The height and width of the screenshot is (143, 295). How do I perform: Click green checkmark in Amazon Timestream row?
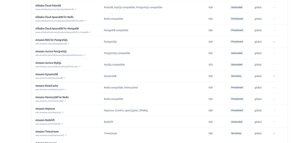274,133
